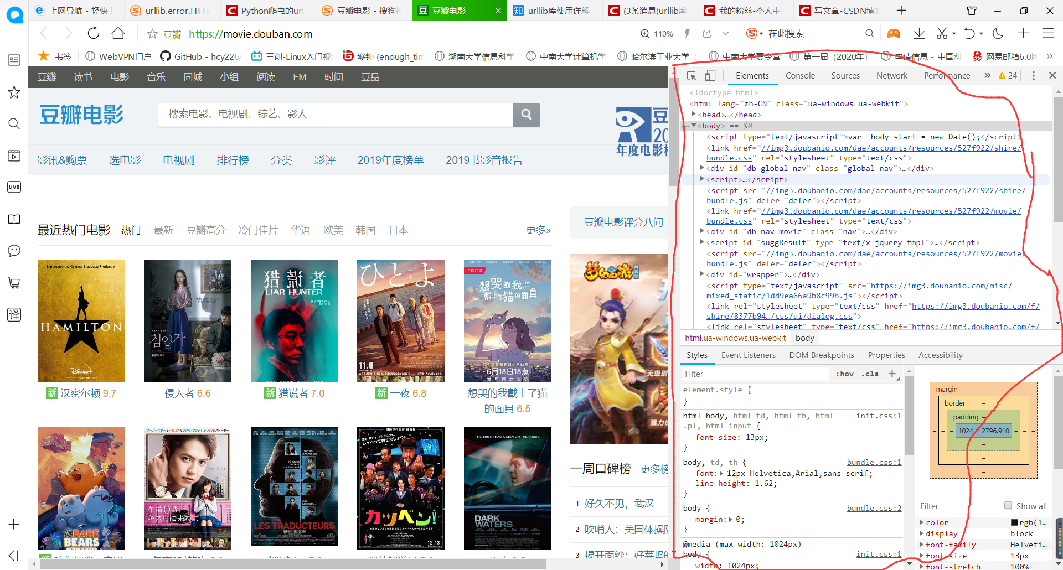Go to browser home page icon

point(118,33)
